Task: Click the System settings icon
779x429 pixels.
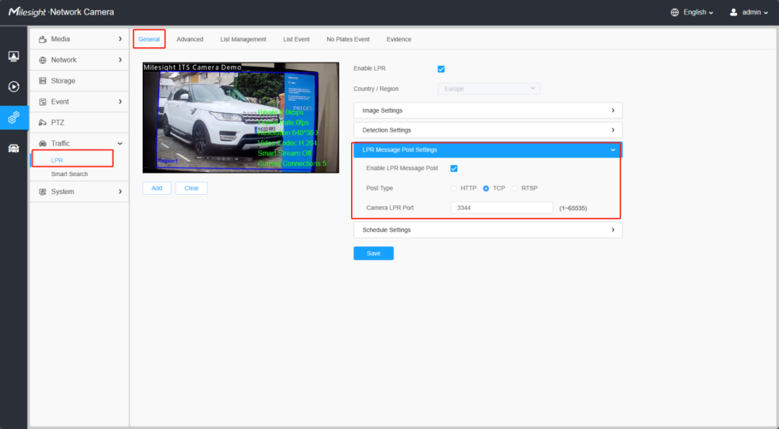Action: [43, 192]
